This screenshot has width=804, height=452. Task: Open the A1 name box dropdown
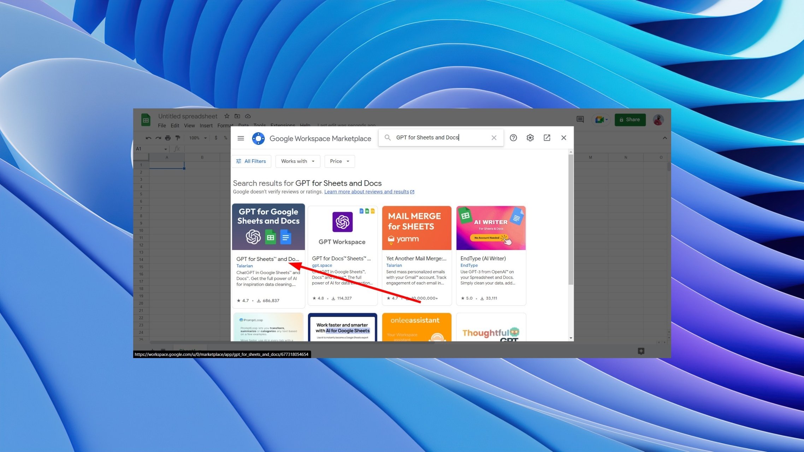click(165, 149)
